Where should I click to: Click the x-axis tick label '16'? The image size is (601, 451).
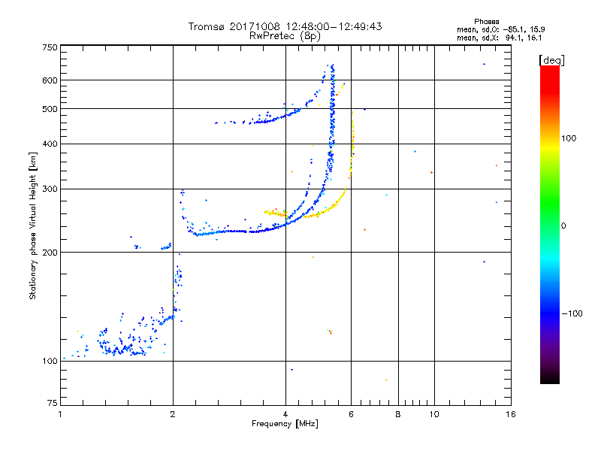(511, 414)
